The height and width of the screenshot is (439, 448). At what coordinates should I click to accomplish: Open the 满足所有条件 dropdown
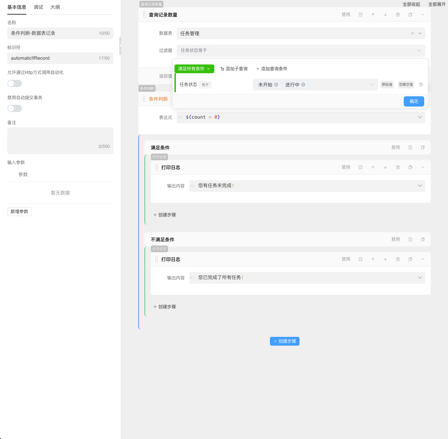[x=194, y=69]
